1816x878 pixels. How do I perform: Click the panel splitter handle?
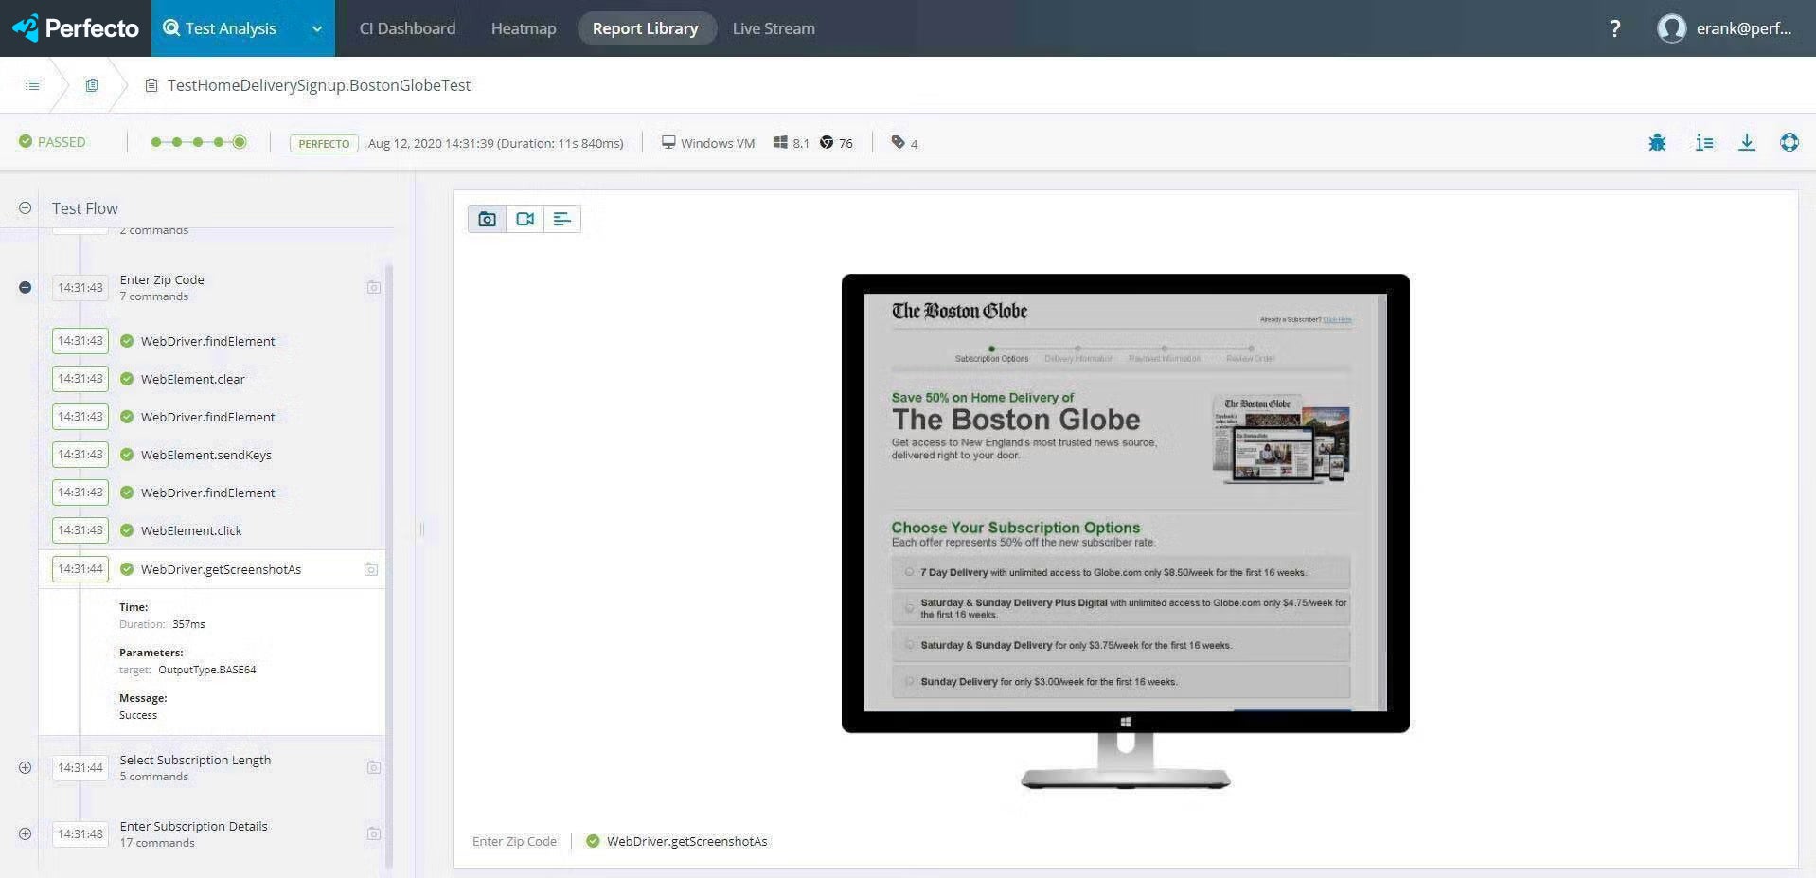pyautogui.click(x=421, y=529)
